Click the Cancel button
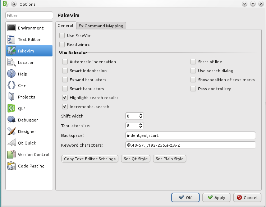 (247, 198)
